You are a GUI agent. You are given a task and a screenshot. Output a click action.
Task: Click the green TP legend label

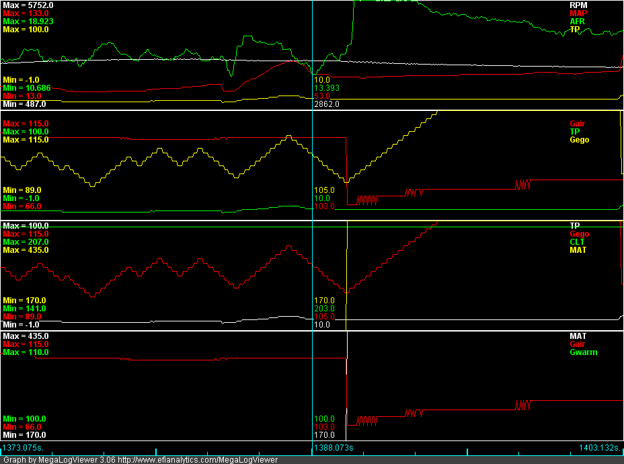click(x=575, y=132)
